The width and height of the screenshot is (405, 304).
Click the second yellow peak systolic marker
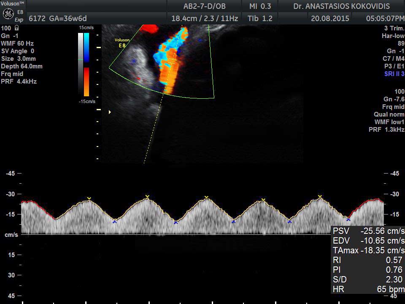tap(147, 196)
